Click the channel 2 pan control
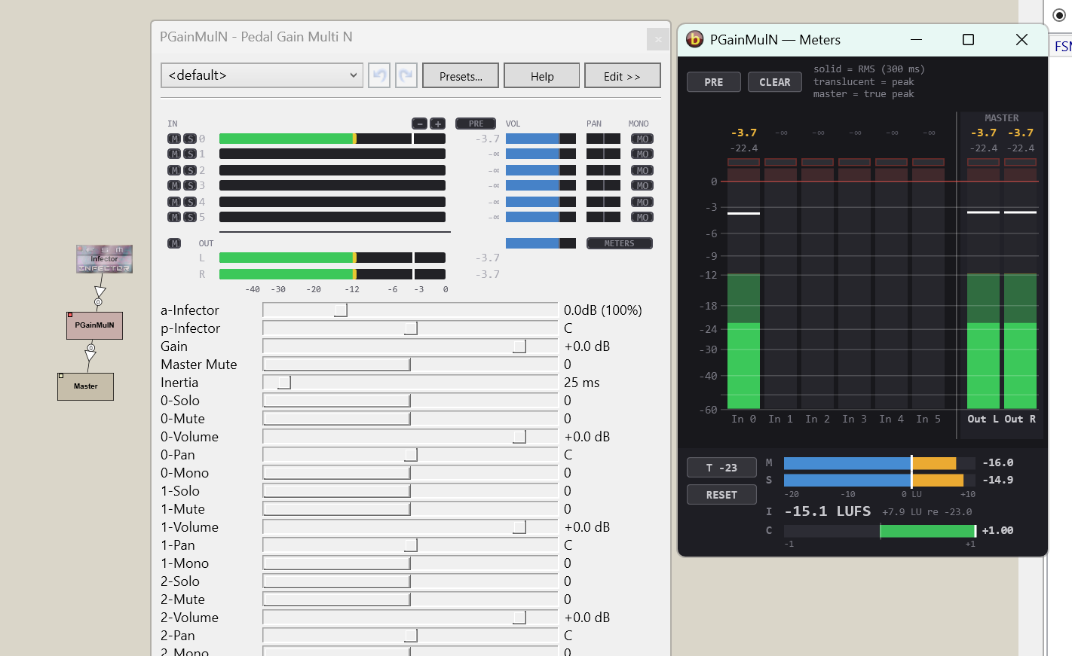 603,170
